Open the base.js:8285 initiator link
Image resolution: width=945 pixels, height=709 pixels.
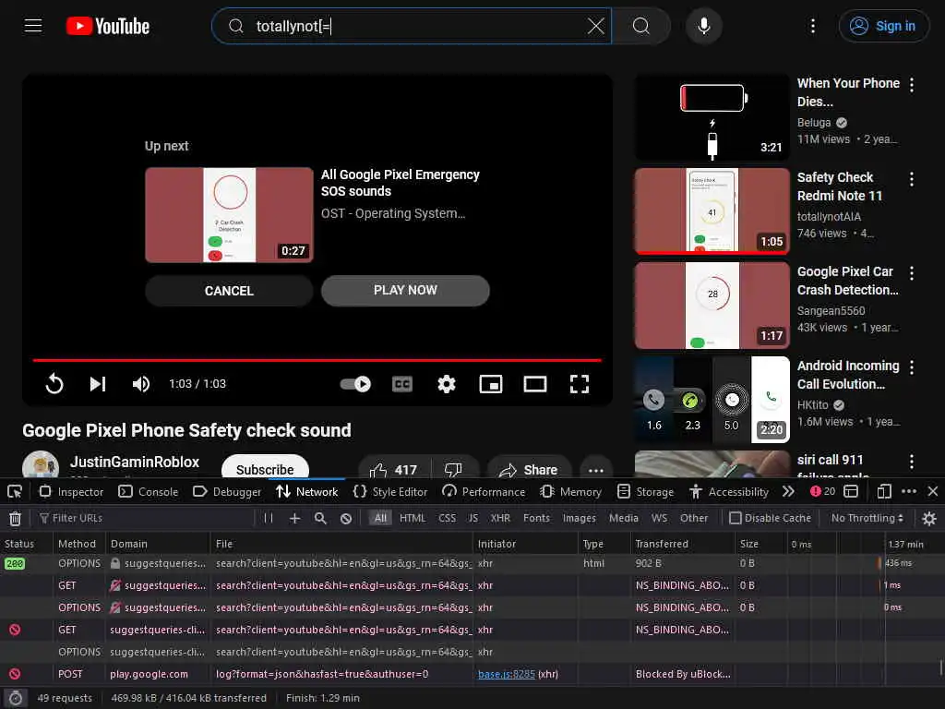(507, 674)
